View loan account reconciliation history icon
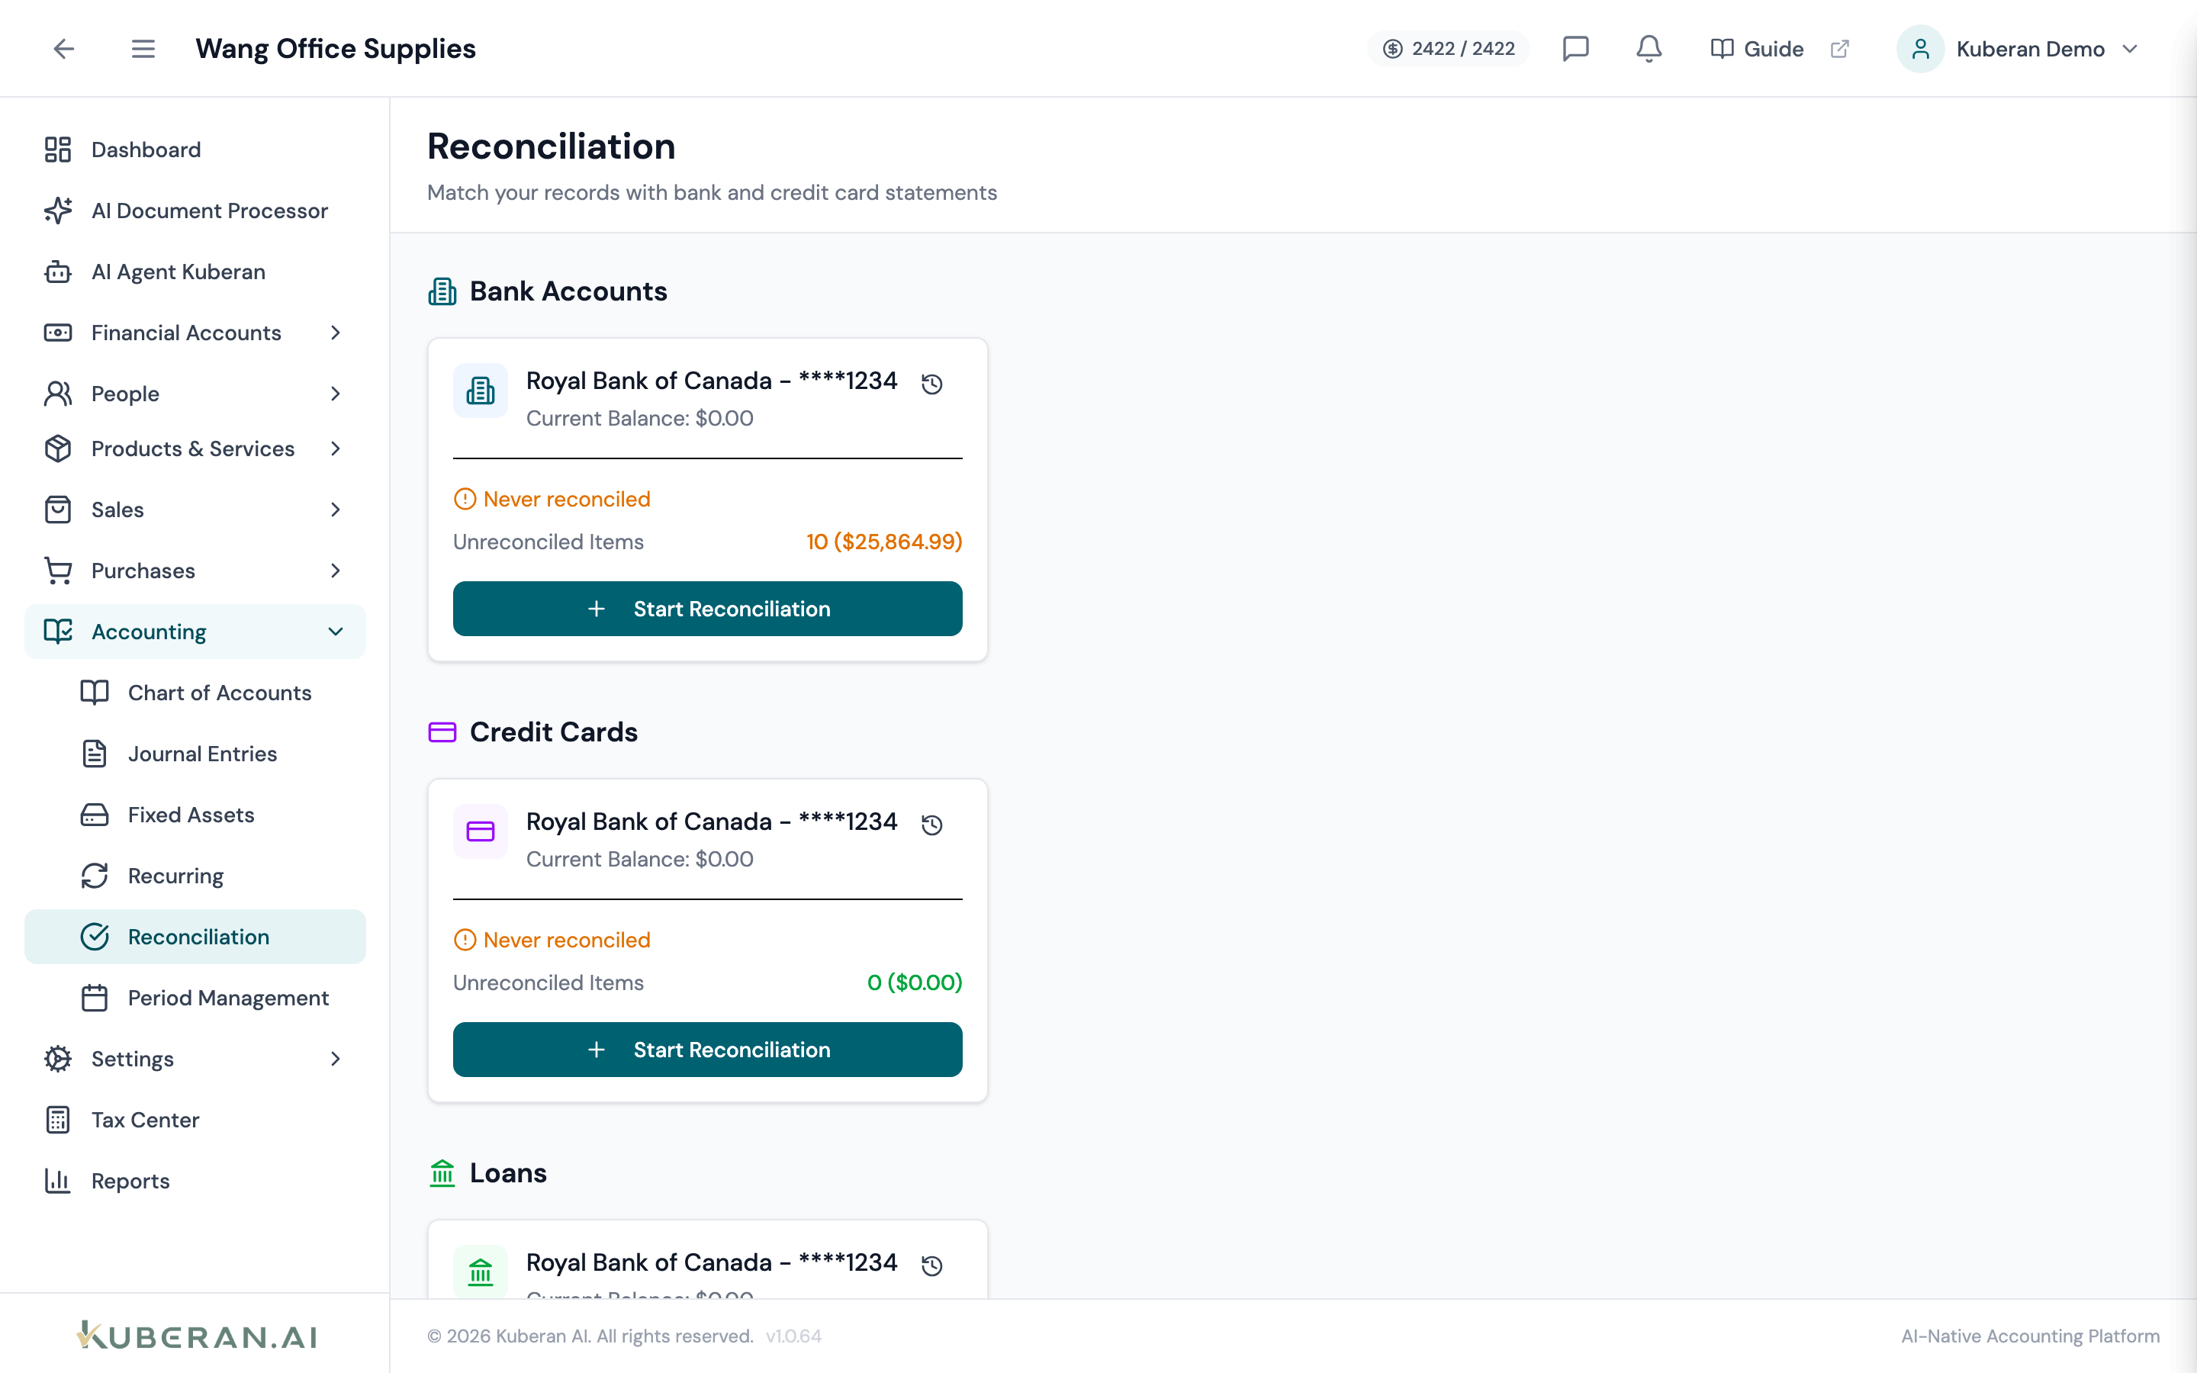This screenshot has width=2197, height=1373. pyautogui.click(x=931, y=1266)
